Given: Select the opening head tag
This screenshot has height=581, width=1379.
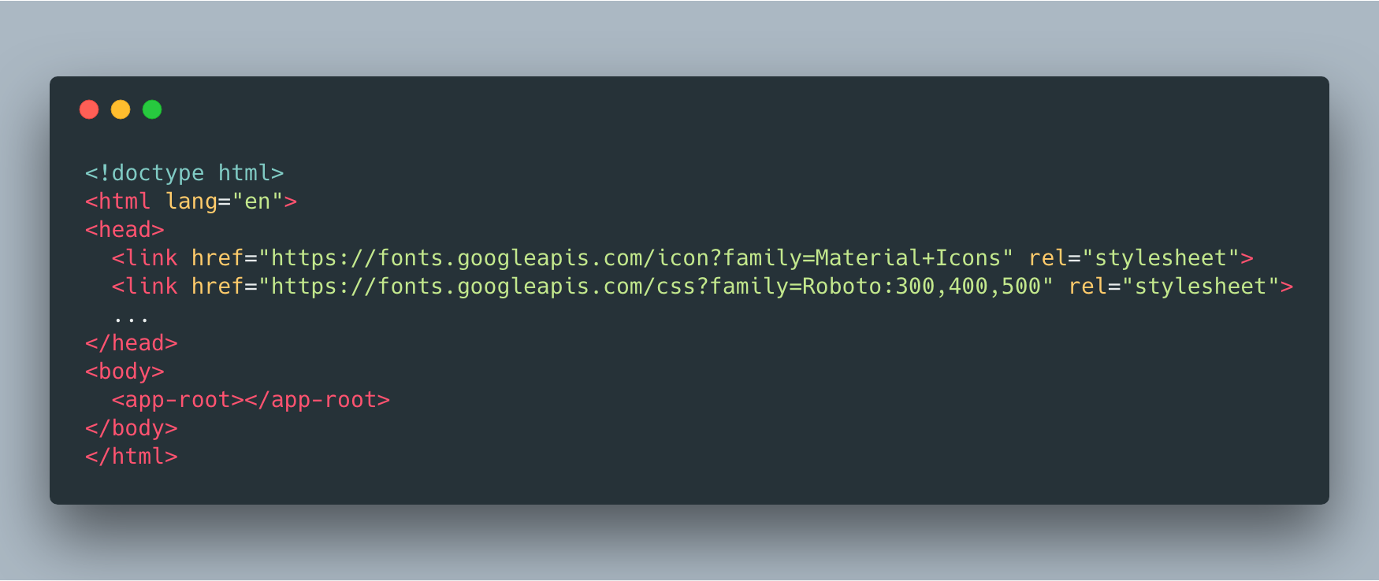Looking at the screenshot, I should click(x=125, y=230).
